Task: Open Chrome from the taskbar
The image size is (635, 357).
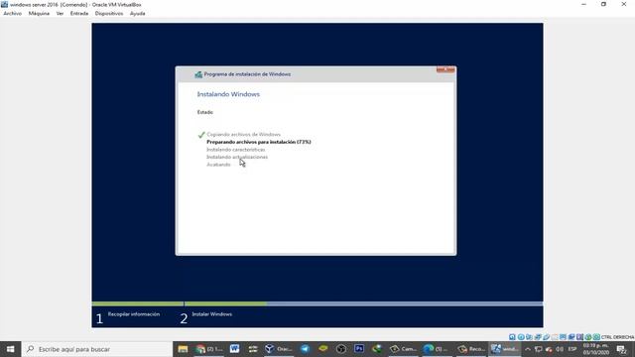Action: tap(209, 349)
